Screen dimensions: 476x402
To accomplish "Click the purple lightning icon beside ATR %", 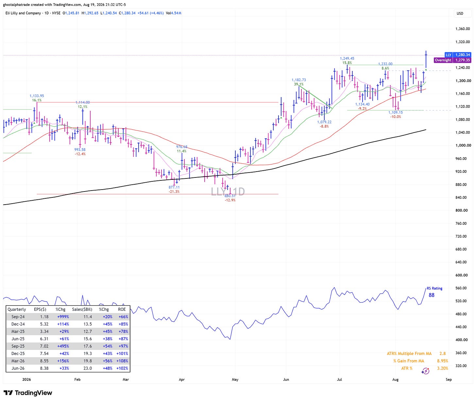I will (425, 371).
